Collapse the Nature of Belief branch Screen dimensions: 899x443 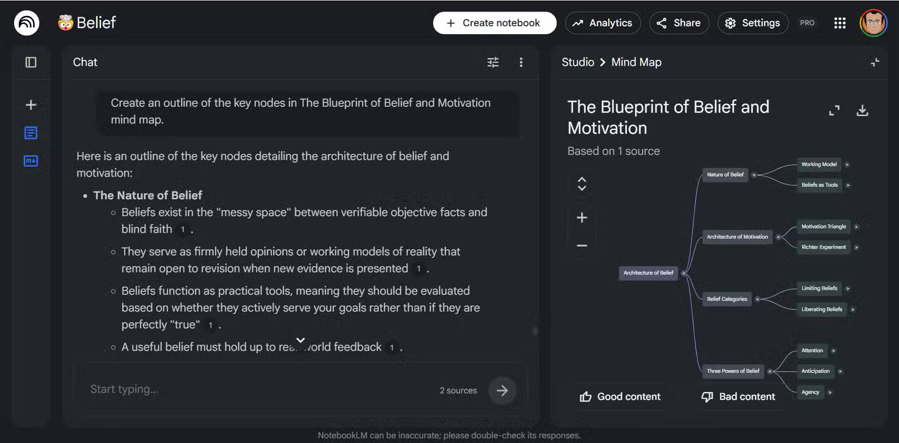tap(754, 175)
